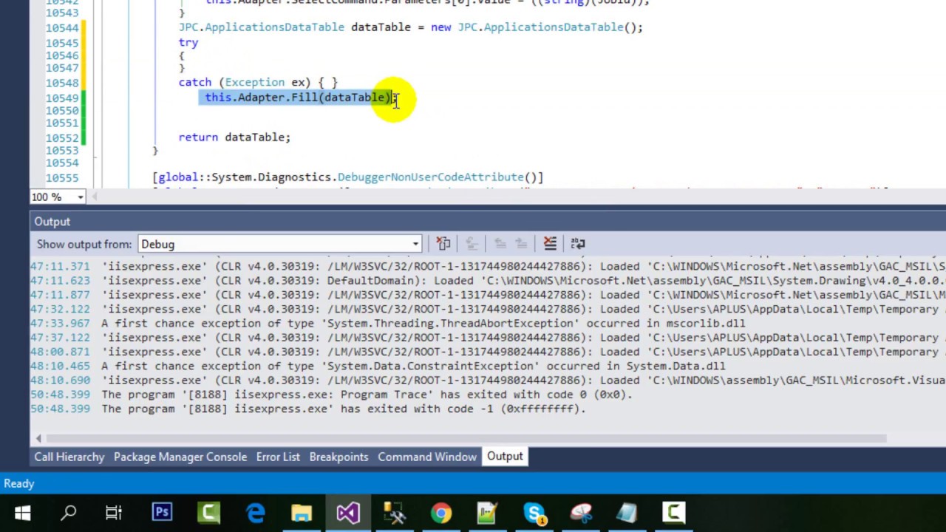This screenshot has height=532, width=946.
Task: Open the Show output from Debug dropdown
Action: point(279,244)
